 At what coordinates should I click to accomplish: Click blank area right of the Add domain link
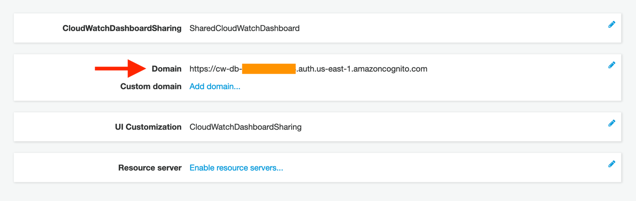tap(401, 87)
